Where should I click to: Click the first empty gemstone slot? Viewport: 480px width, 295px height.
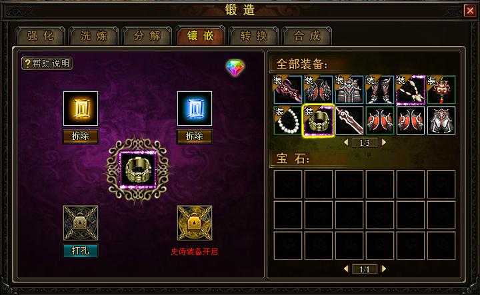click(288, 184)
